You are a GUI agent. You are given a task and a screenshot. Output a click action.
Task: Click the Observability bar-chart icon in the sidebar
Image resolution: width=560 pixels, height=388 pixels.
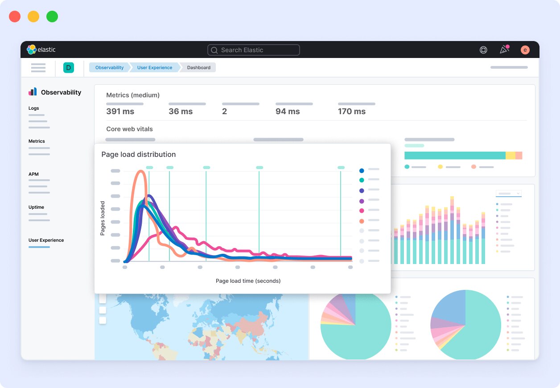tap(32, 91)
